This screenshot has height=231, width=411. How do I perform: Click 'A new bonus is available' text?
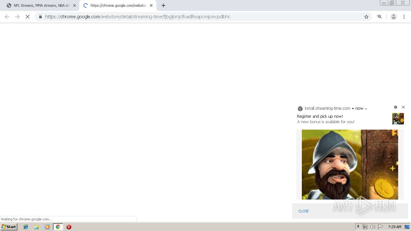326,122
